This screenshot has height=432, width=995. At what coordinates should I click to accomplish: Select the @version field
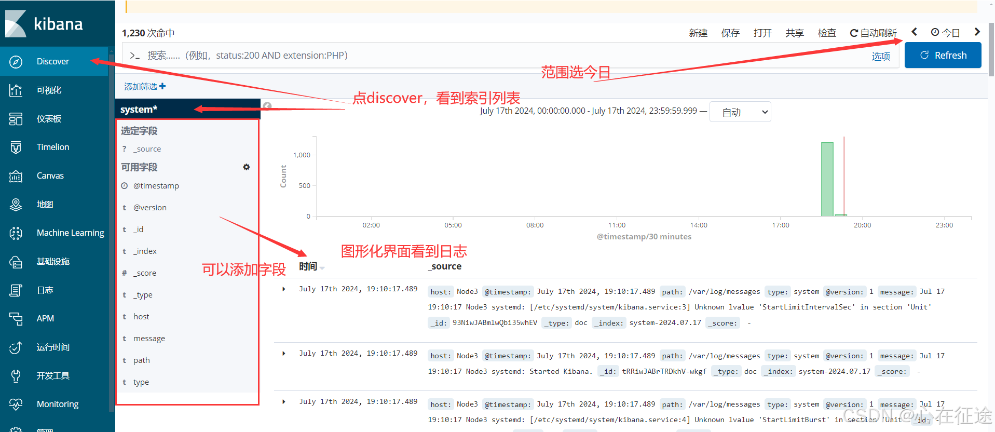(149, 208)
